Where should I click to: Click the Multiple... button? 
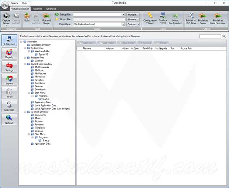[x=132, y=14]
